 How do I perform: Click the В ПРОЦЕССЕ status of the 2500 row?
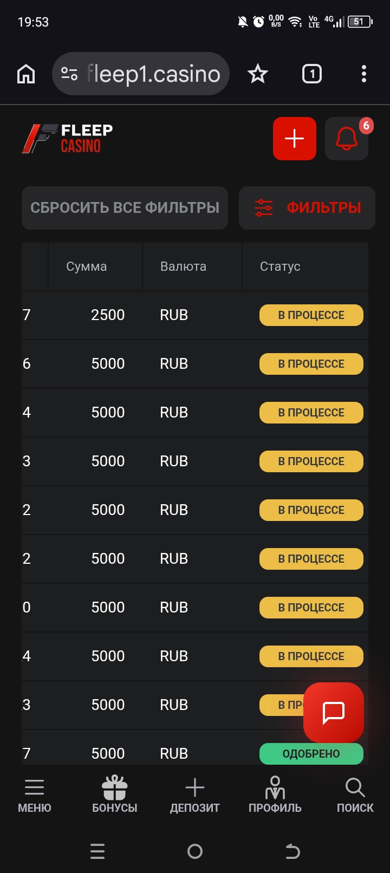point(311,315)
